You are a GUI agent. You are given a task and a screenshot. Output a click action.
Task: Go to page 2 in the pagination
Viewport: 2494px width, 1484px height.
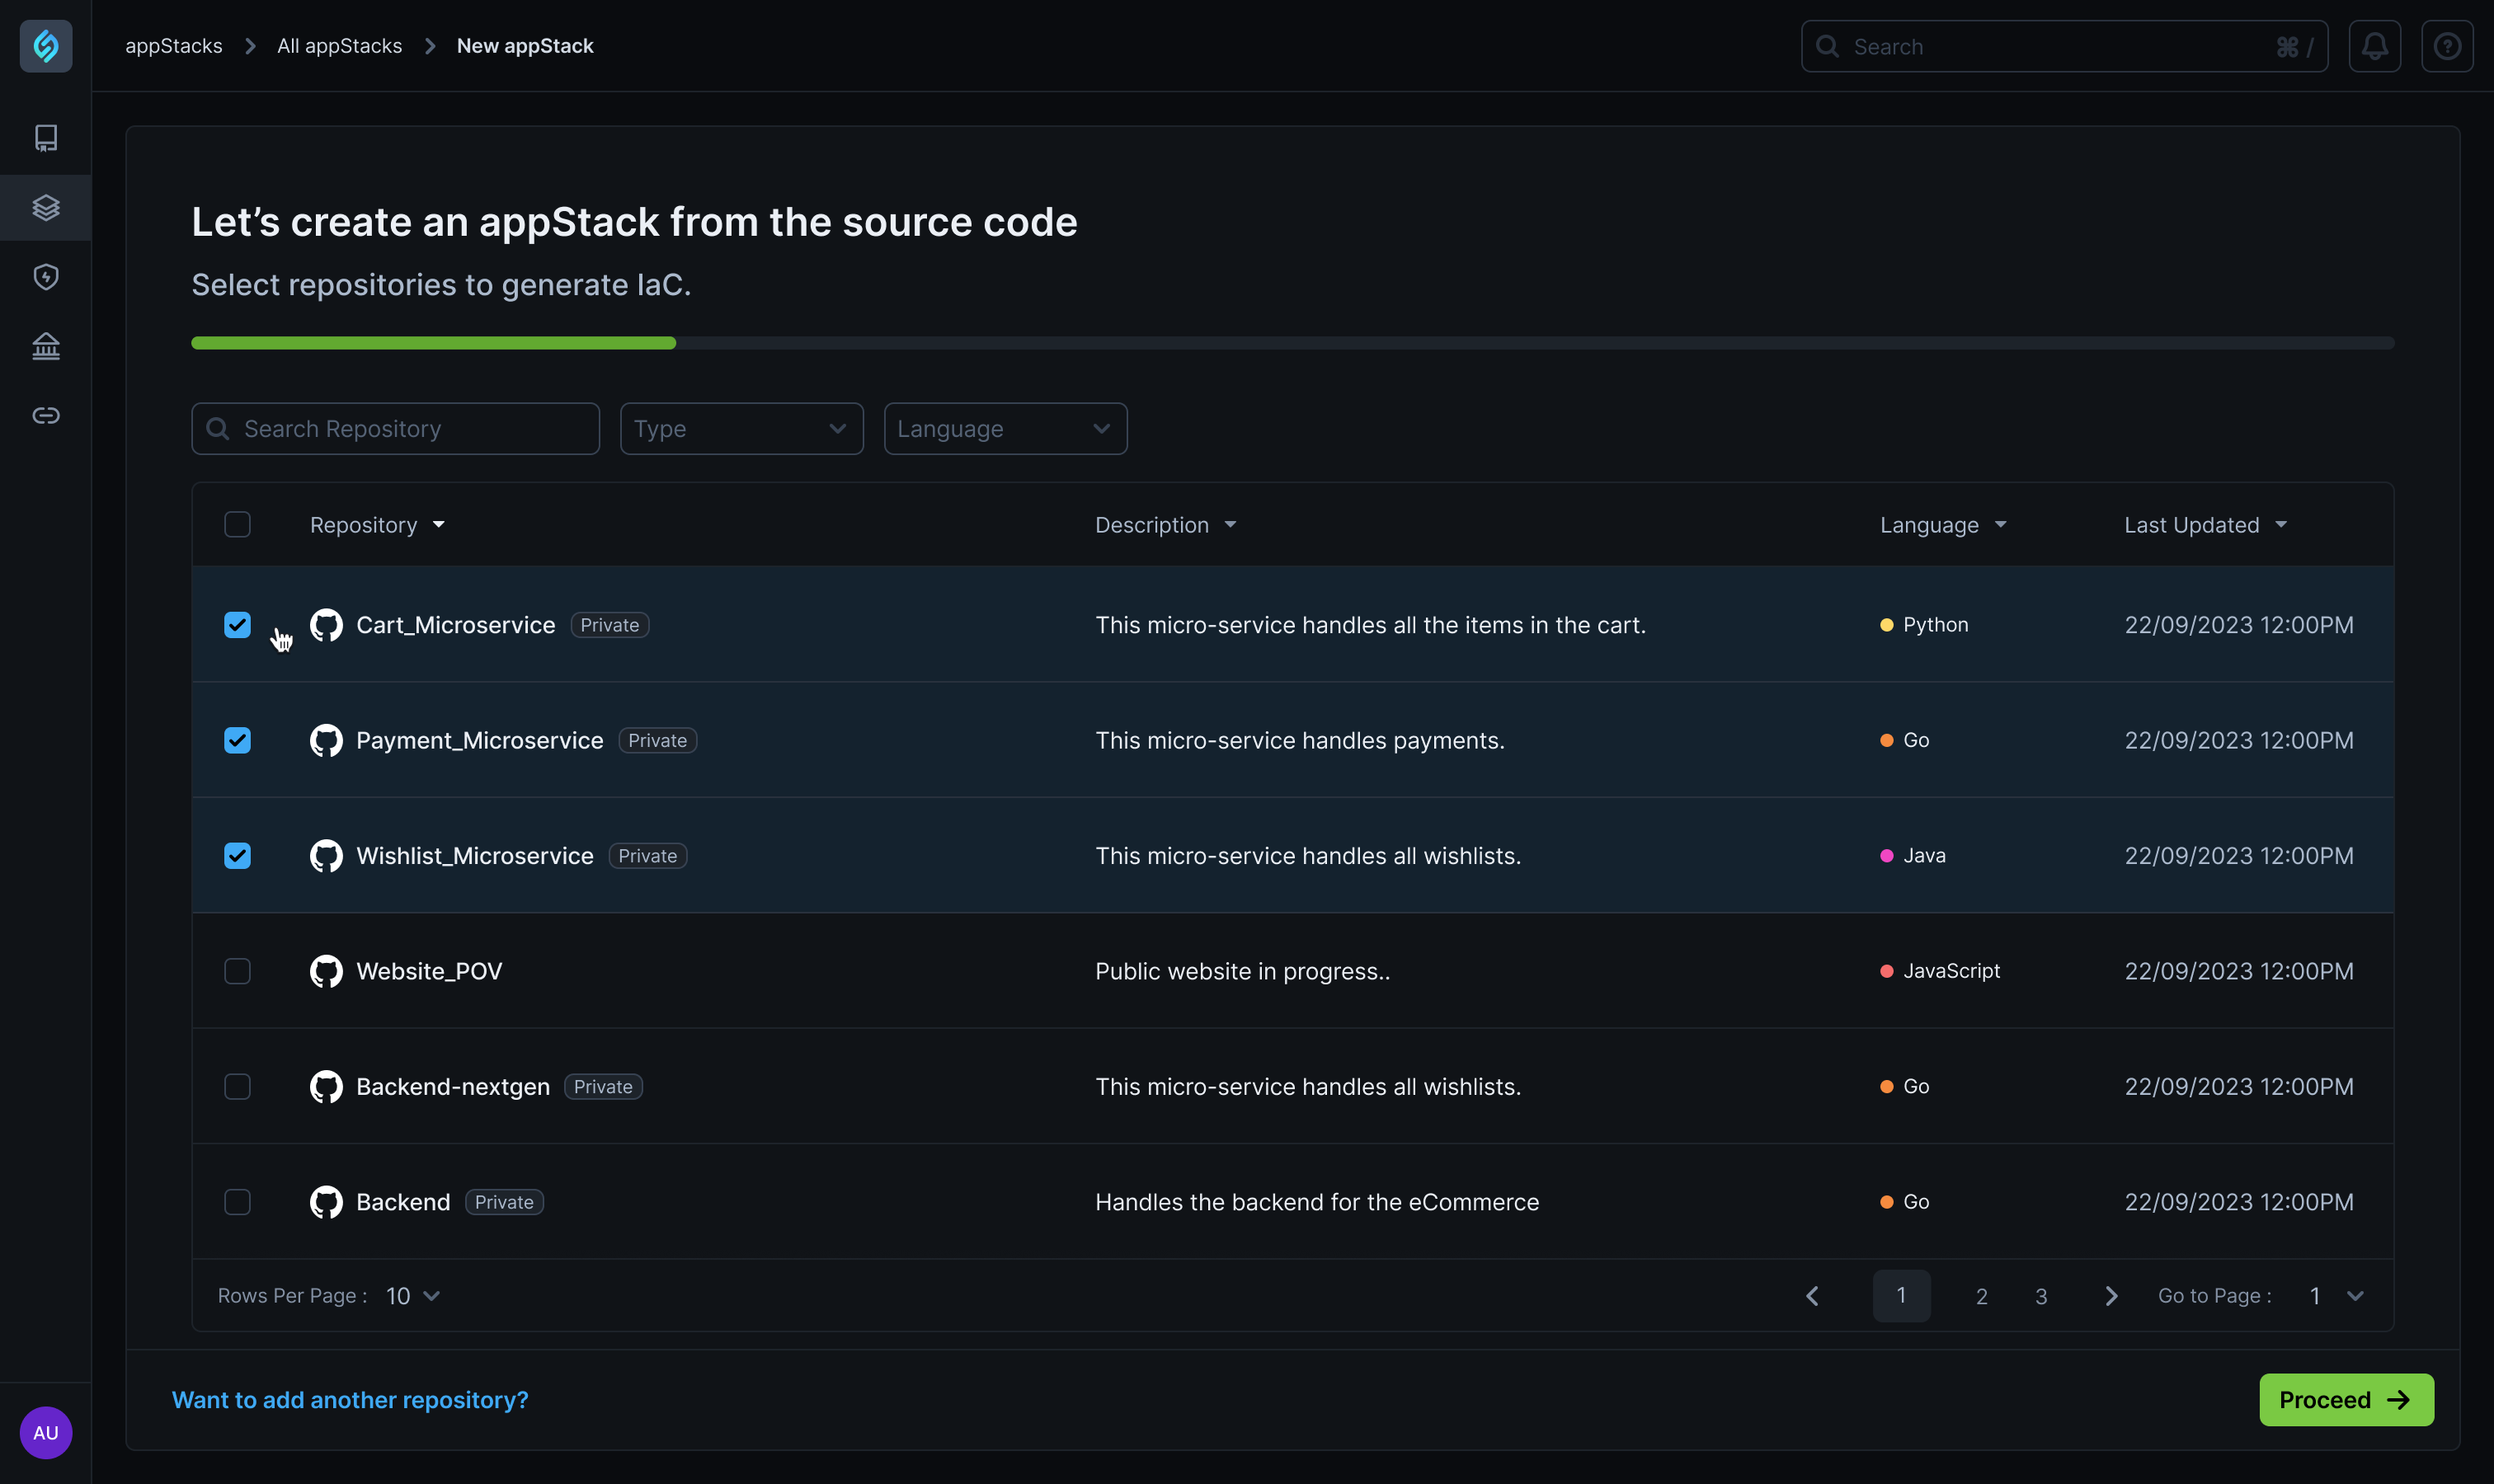[x=1981, y=1296]
